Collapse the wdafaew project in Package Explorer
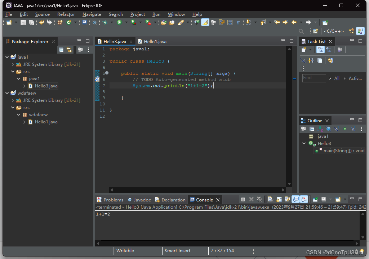The height and width of the screenshot is (259, 369). [x=6, y=93]
